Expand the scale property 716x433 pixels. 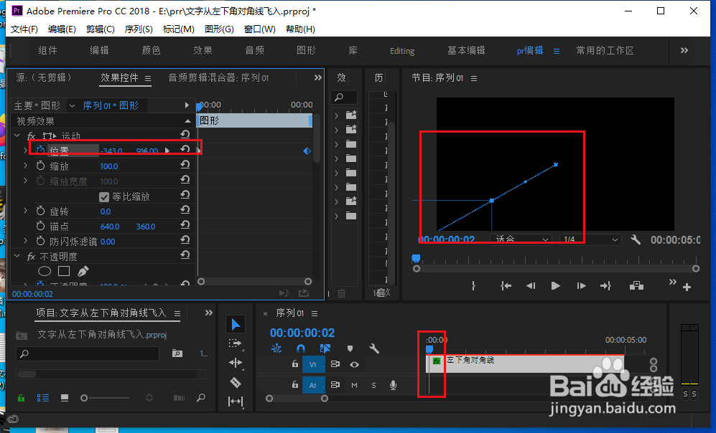coord(26,166)
